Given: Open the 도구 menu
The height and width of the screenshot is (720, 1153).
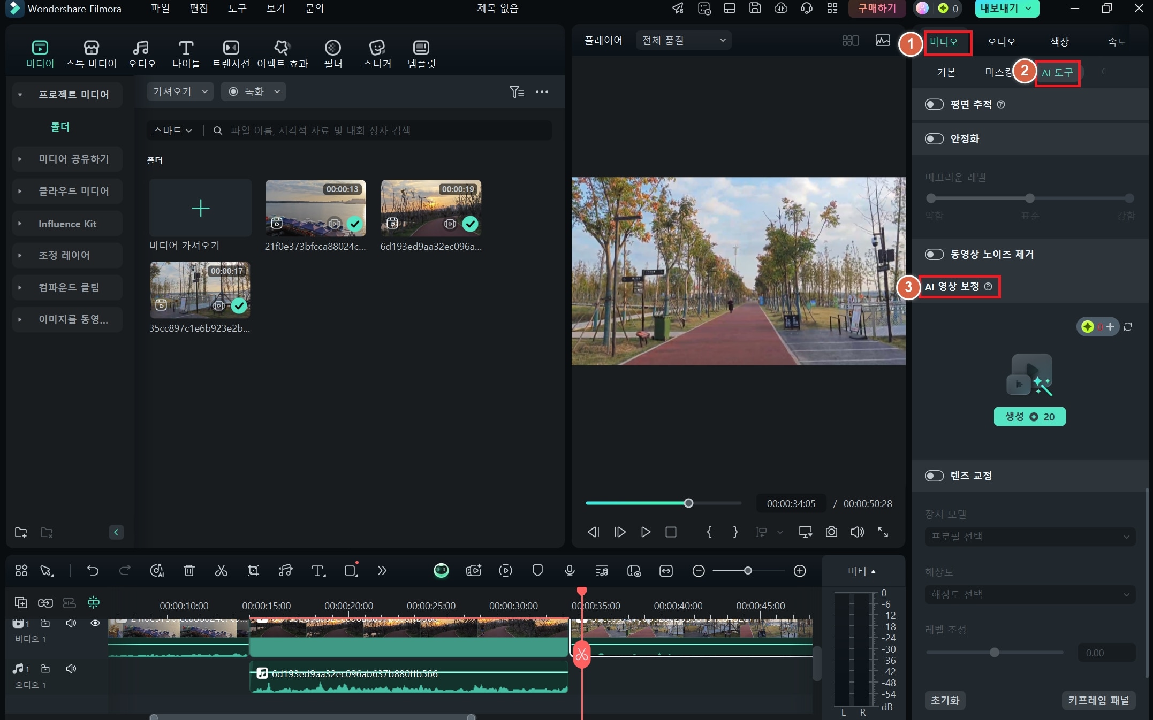Looking at the screenshot, I should coord(237,8).
